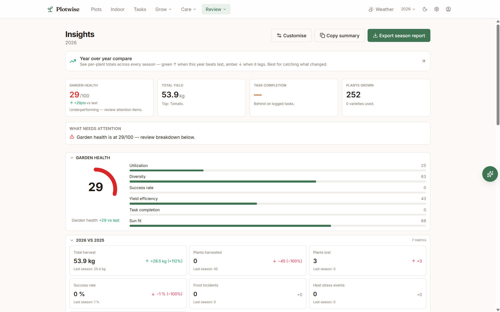The height and width of the screenshot is (312, 500).
Task: Copy summary to clipboard
Action: [x=339, y=35]
